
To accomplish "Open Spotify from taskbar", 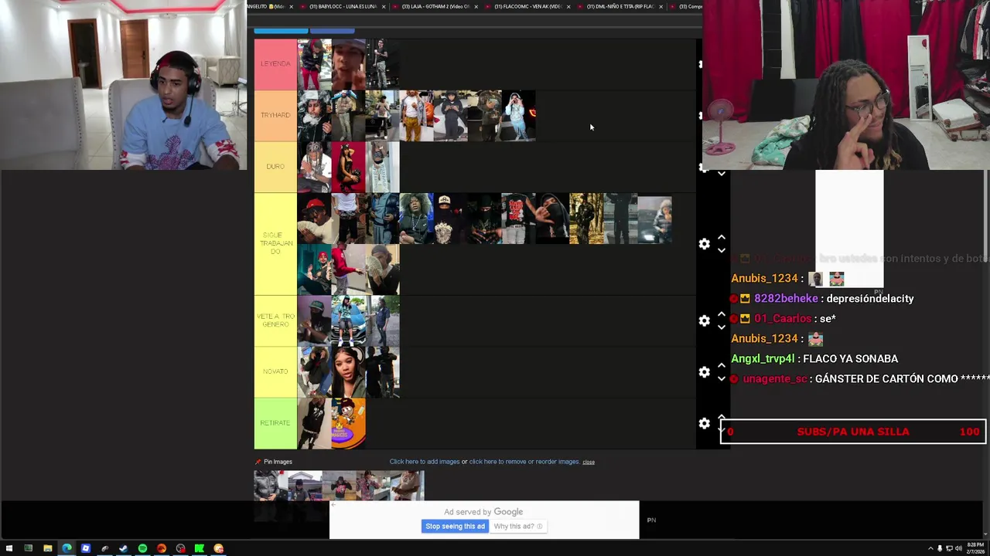I will coord(142,548).
